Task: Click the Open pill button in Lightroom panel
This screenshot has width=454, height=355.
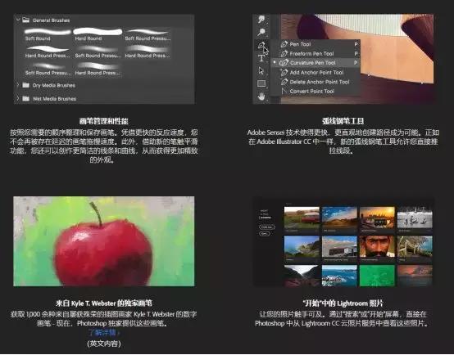Action: (x=265, y=233)
